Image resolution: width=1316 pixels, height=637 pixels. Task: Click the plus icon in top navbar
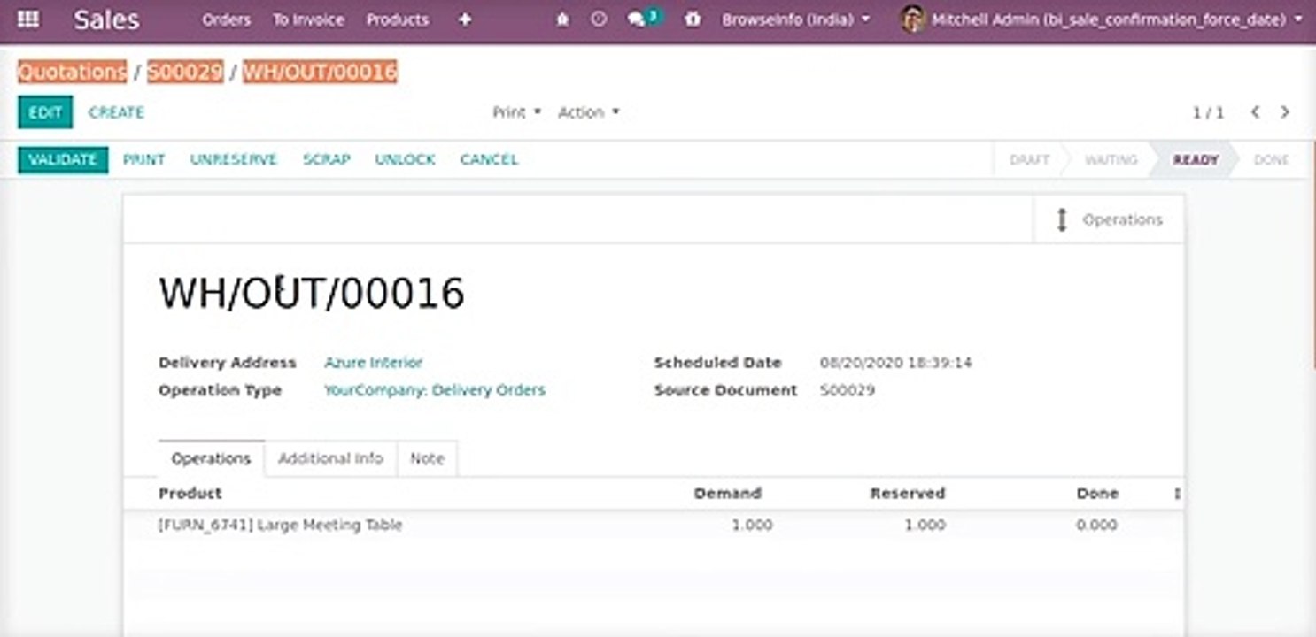(465, 19)
